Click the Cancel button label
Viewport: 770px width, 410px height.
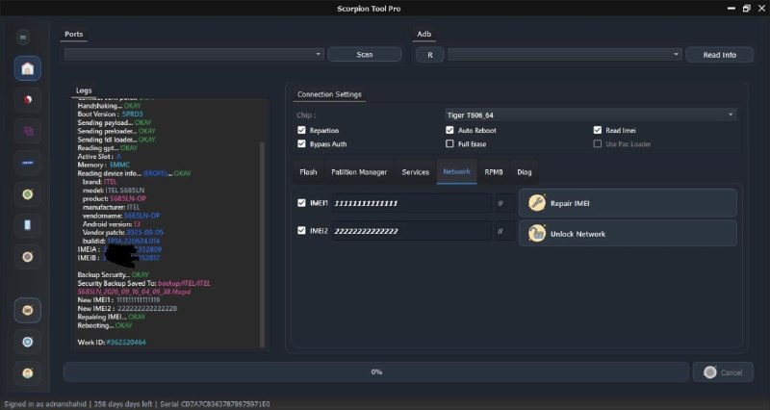[x=731, y=372]
